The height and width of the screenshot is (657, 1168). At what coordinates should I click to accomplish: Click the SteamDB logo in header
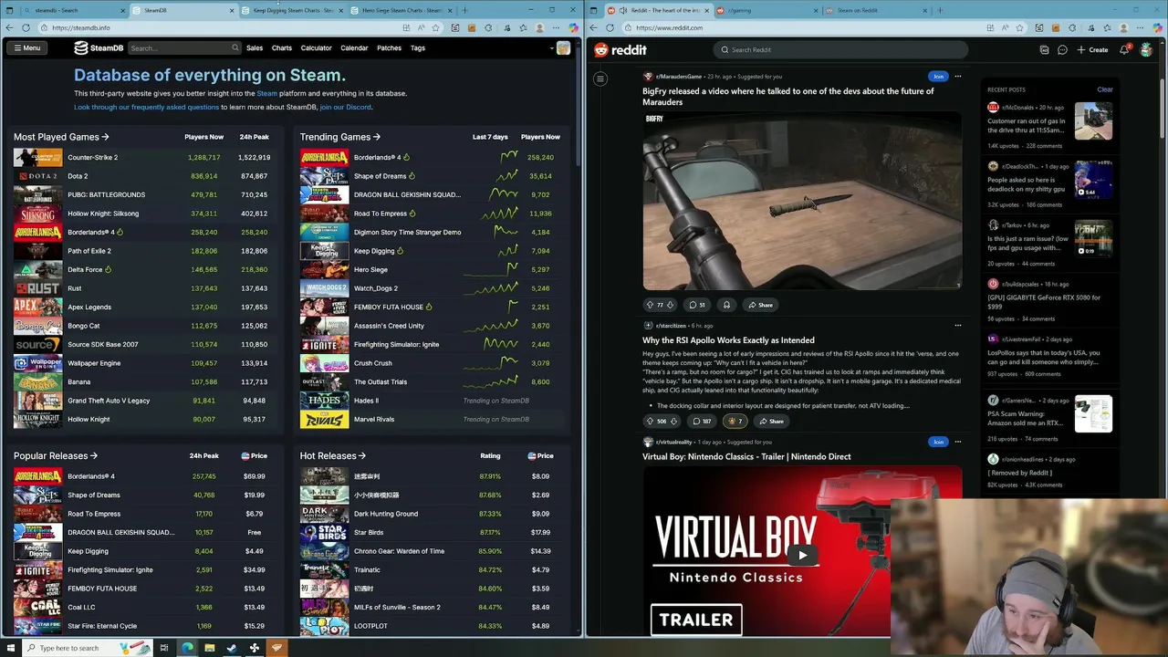click(99, 47)
